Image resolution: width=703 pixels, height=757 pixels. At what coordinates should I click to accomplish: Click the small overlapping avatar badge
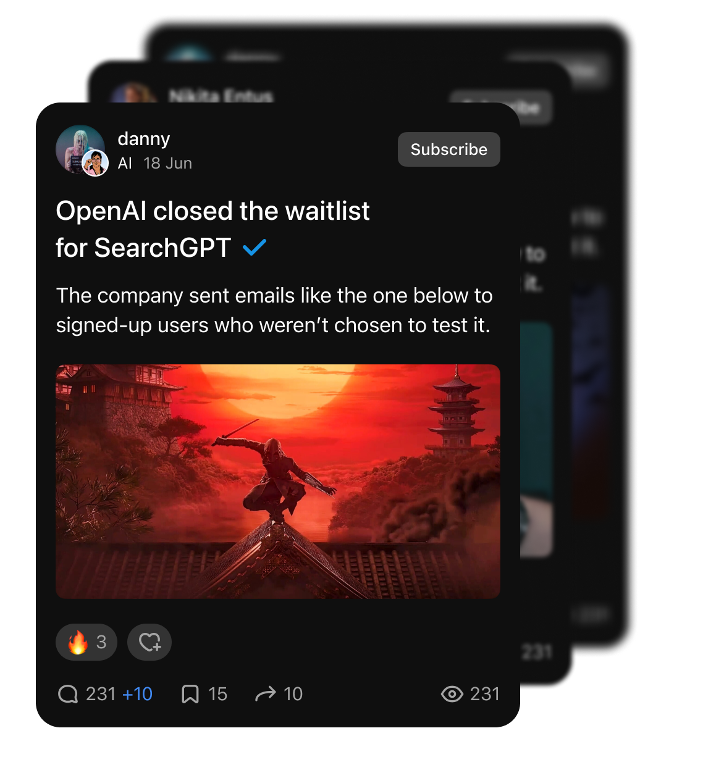96,163
